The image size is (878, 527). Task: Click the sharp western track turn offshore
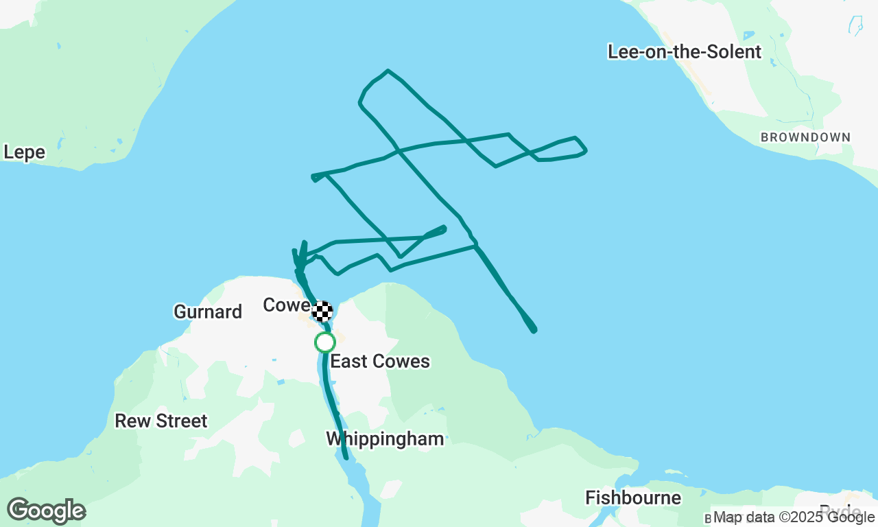pyautogui.click(x=314, y=178)
